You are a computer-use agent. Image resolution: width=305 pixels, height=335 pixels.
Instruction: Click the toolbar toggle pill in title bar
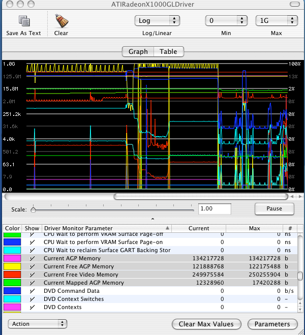tap(295, 4)
